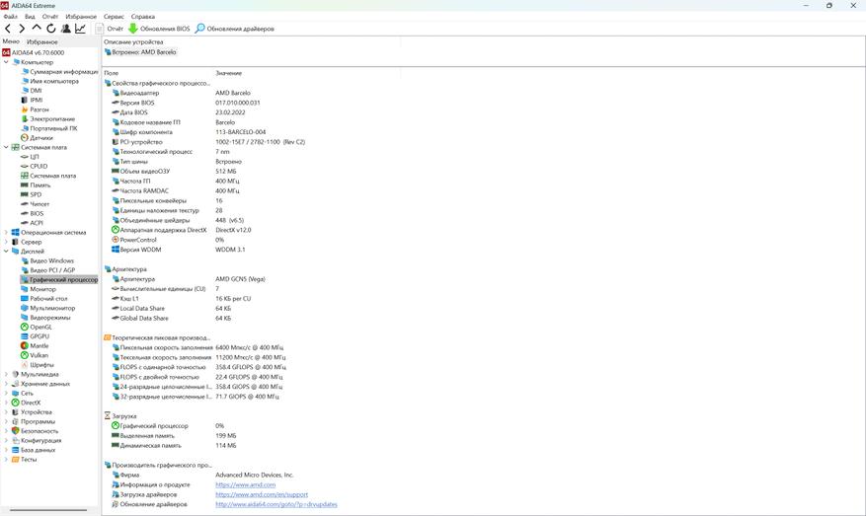Viewport: 866px width, 516px height.
Task: Switch to the Меню tab in sidebar
Action: coord(11,41)
